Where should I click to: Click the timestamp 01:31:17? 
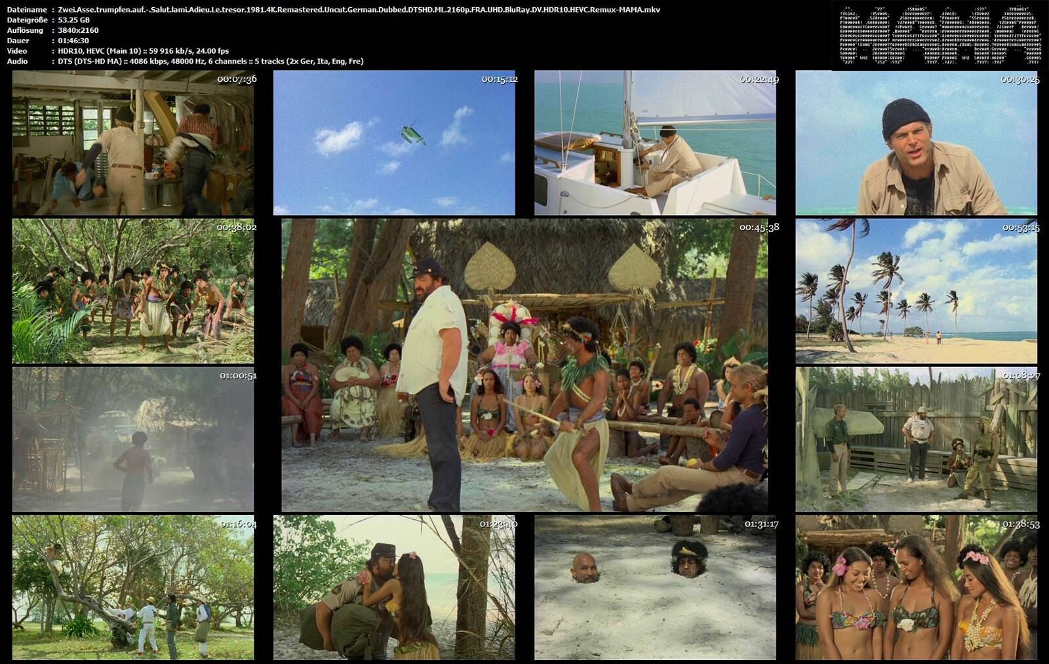coord(761,524)
